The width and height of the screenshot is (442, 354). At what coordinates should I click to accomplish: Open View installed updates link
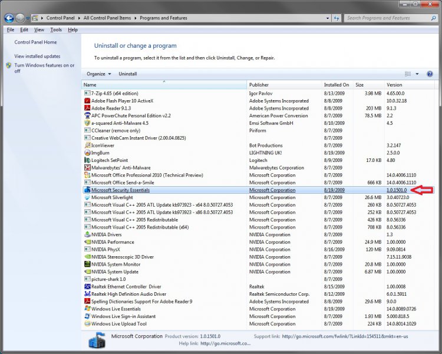(37, 56)
